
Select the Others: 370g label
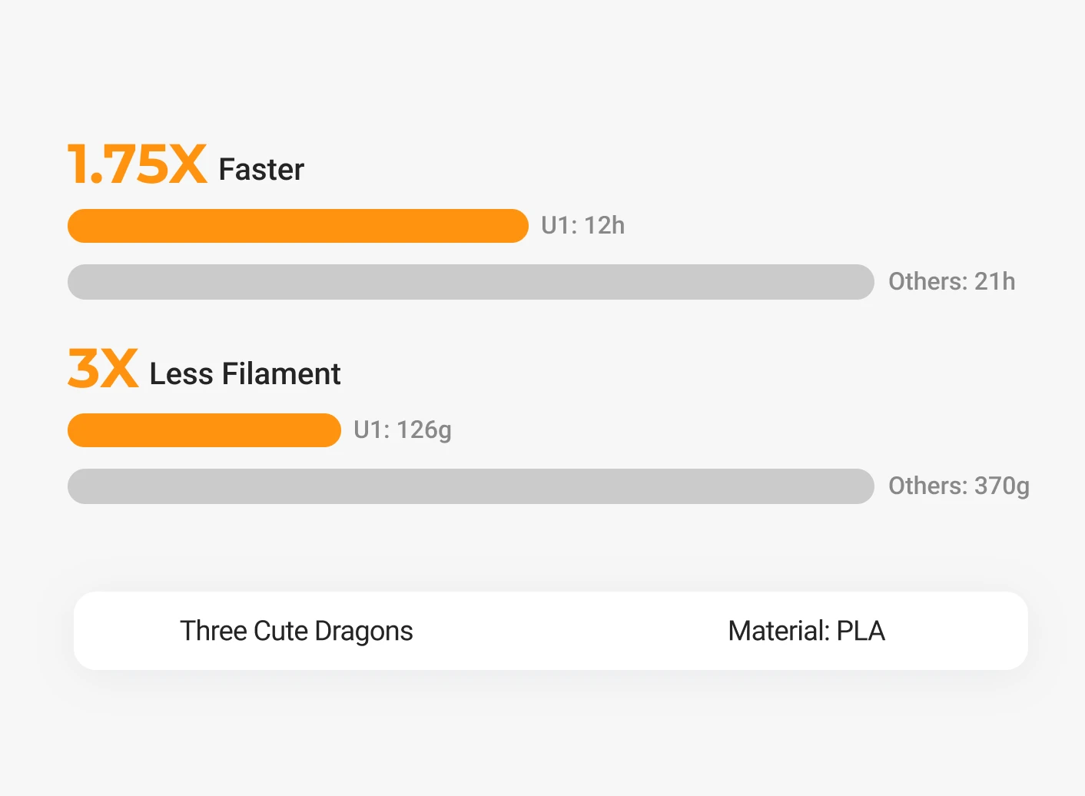tap(958, 486)
